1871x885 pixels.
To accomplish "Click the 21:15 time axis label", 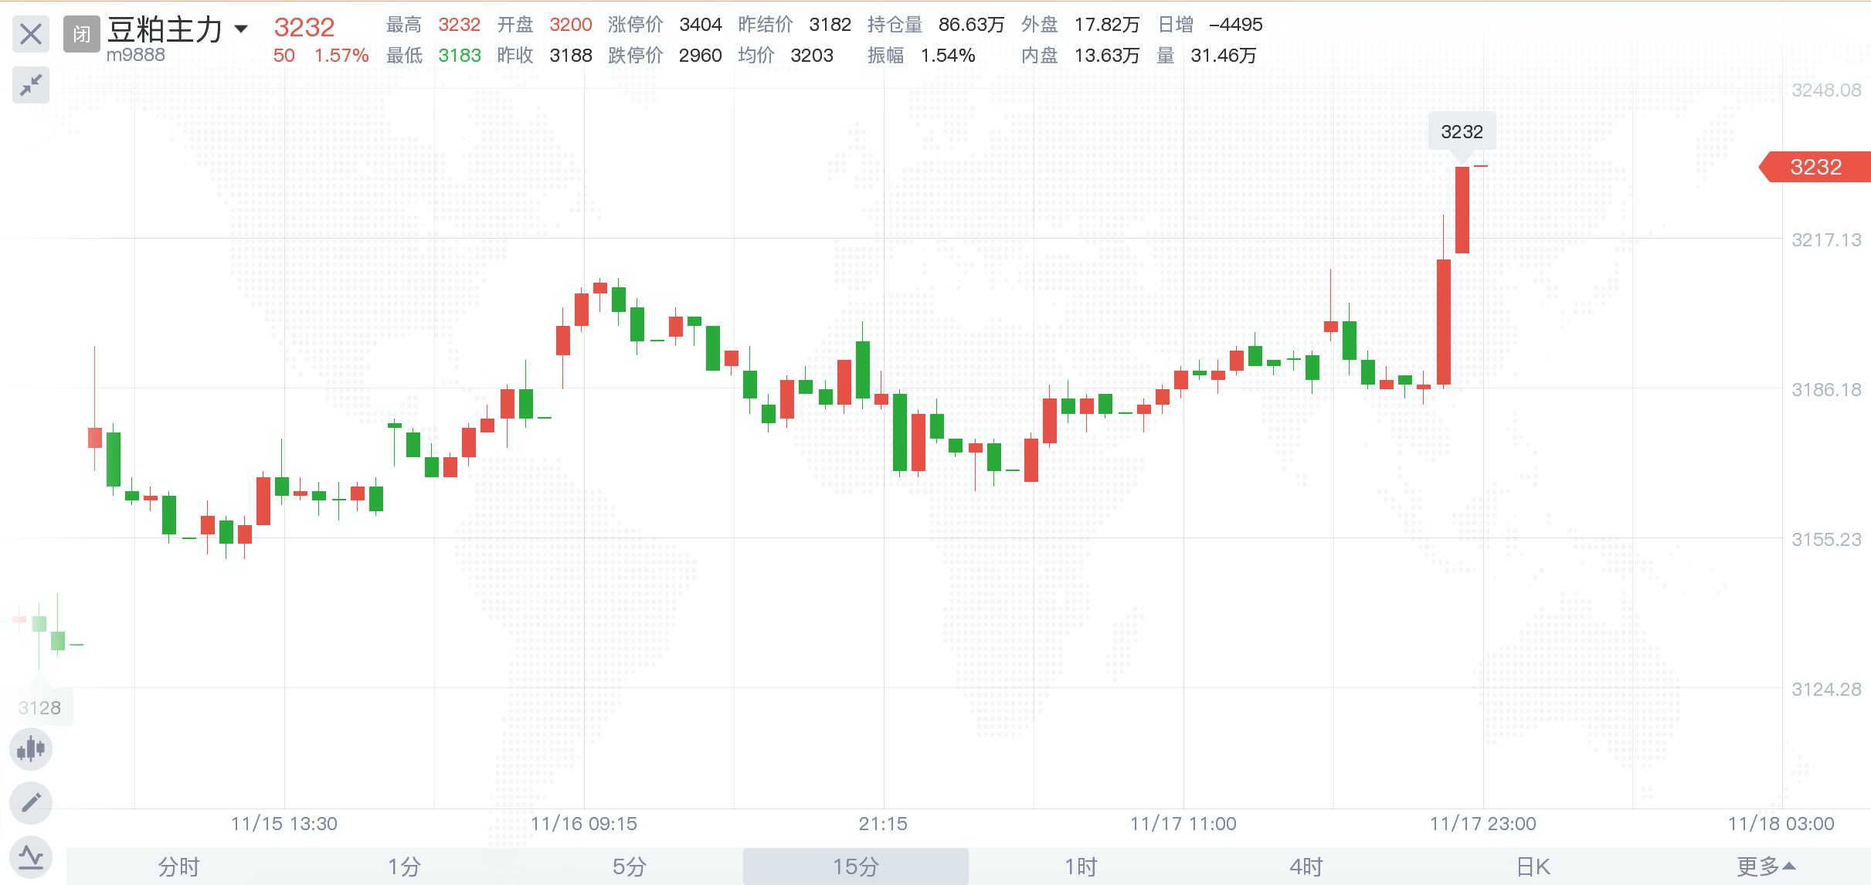I will 883,824.
